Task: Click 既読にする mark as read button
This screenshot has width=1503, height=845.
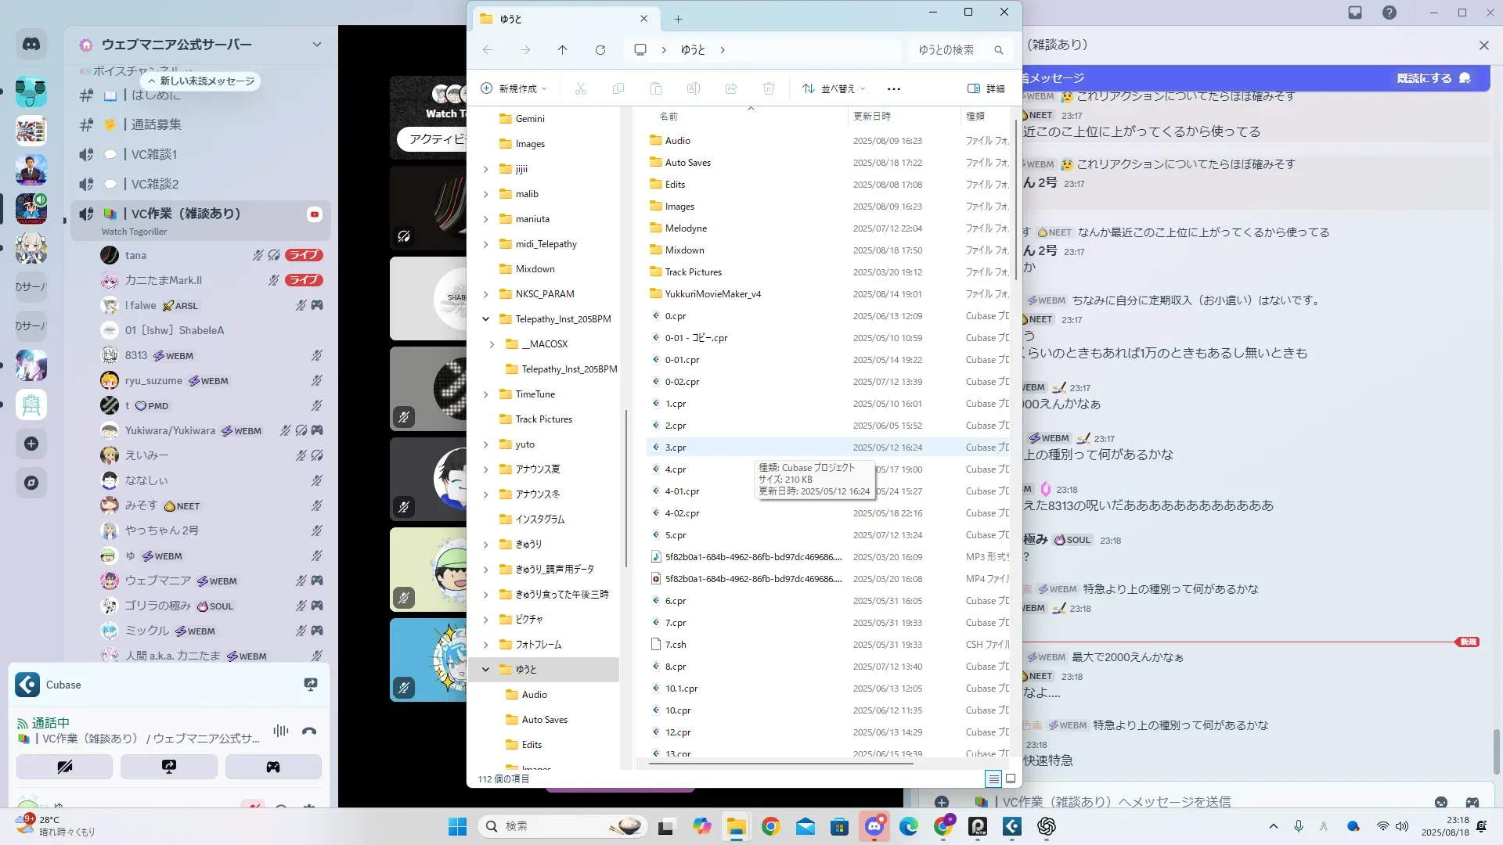Action: tap(1433, 78)
